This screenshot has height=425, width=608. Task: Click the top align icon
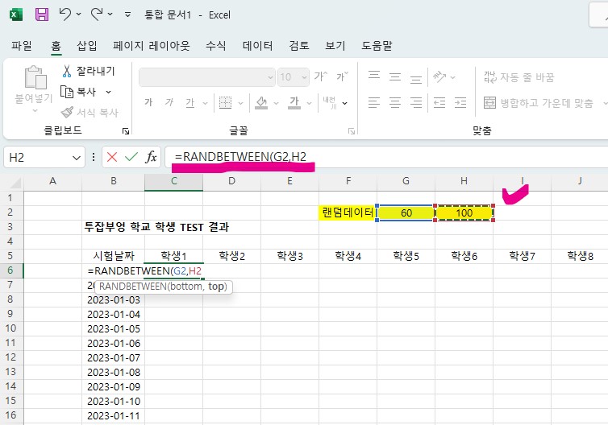[x=374, y=75]
